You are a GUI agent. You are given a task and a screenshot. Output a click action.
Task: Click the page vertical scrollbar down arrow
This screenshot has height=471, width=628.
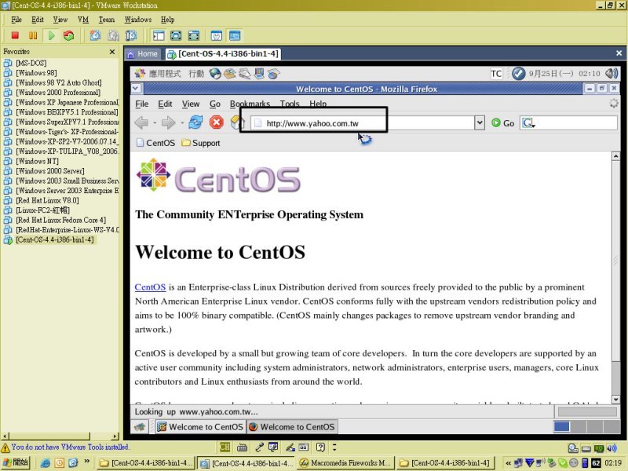pos(616,399)
